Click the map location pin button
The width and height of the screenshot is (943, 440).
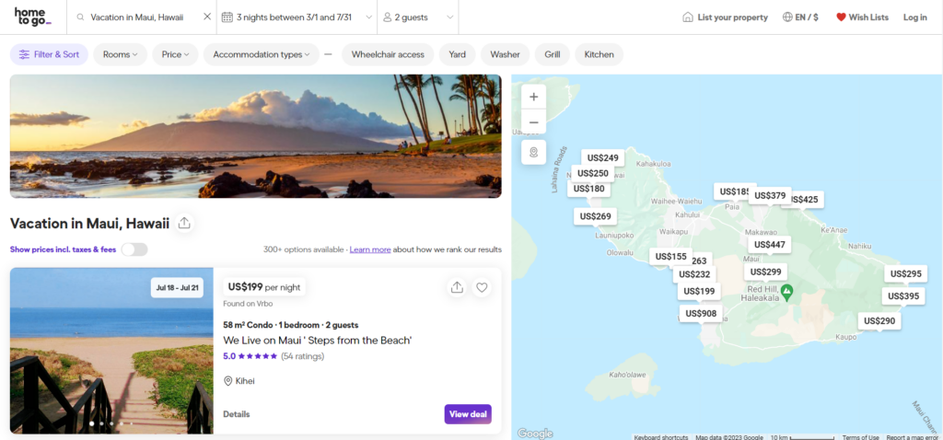pyautogui.click(x=533, y=152)
